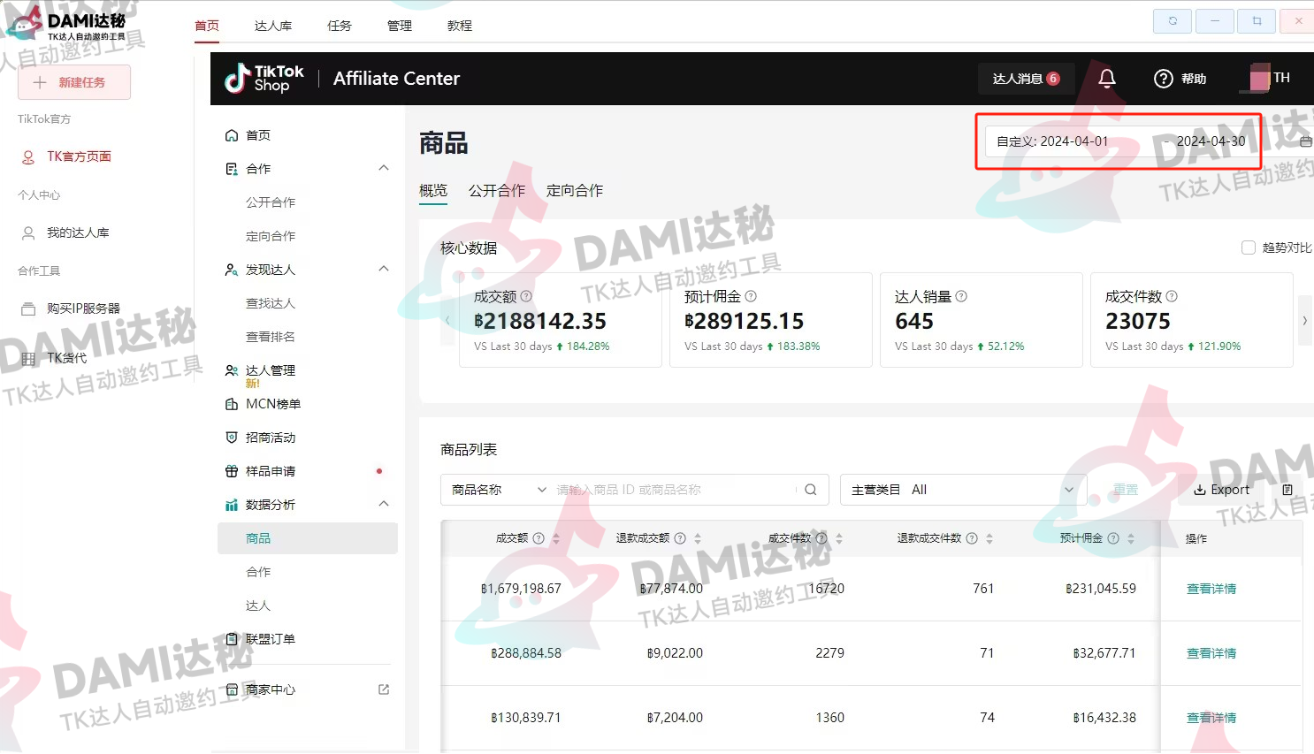Export the product list
The height and width of the screenshot is (754, 1314).
click(1221, 490)
